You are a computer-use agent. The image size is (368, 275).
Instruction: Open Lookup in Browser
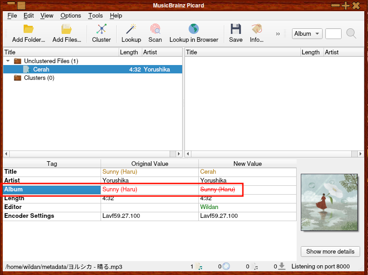[x=193, y=29]
